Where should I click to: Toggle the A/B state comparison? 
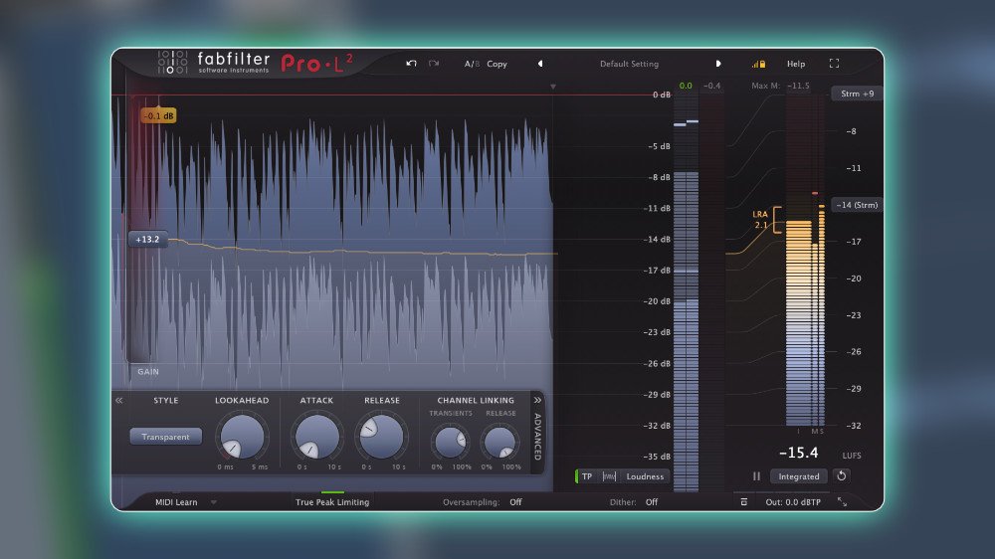[472, 64]
